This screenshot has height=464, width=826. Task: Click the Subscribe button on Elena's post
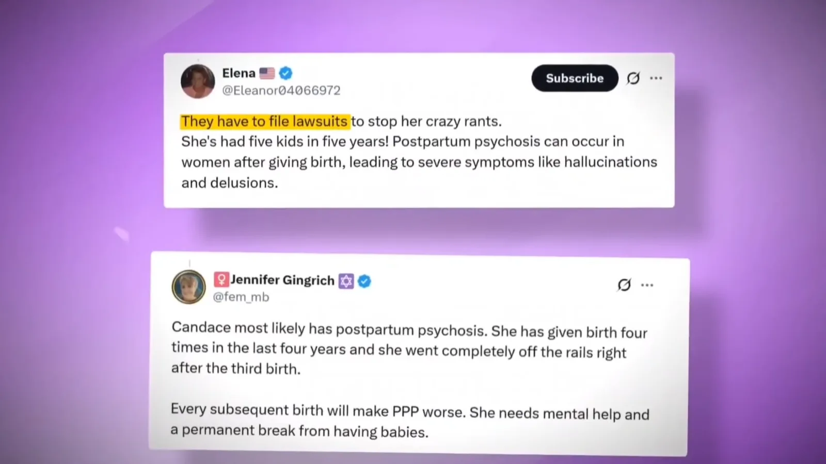tap(575, 78)
